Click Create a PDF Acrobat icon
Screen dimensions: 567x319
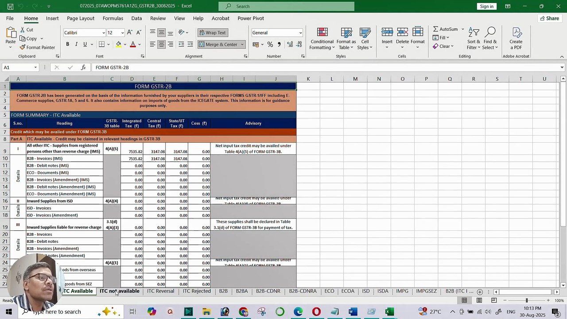[x=516, y=39]
